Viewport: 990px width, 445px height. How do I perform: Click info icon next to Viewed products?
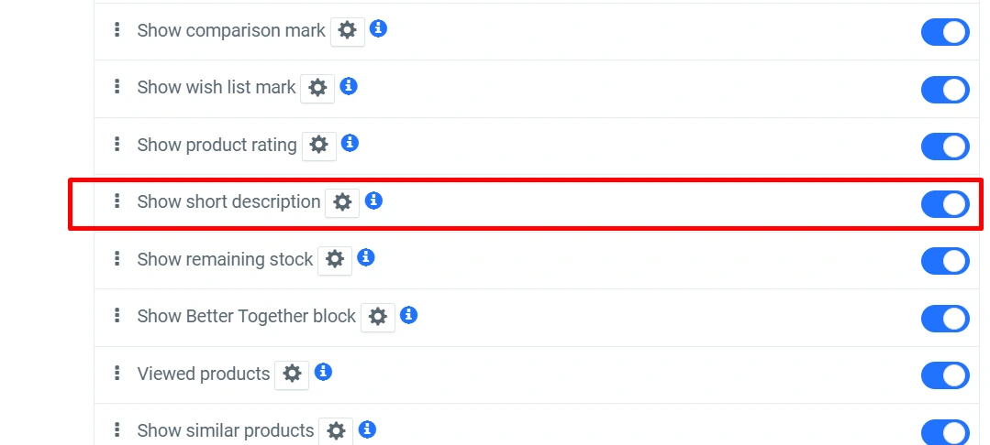[x=323, y=372]
